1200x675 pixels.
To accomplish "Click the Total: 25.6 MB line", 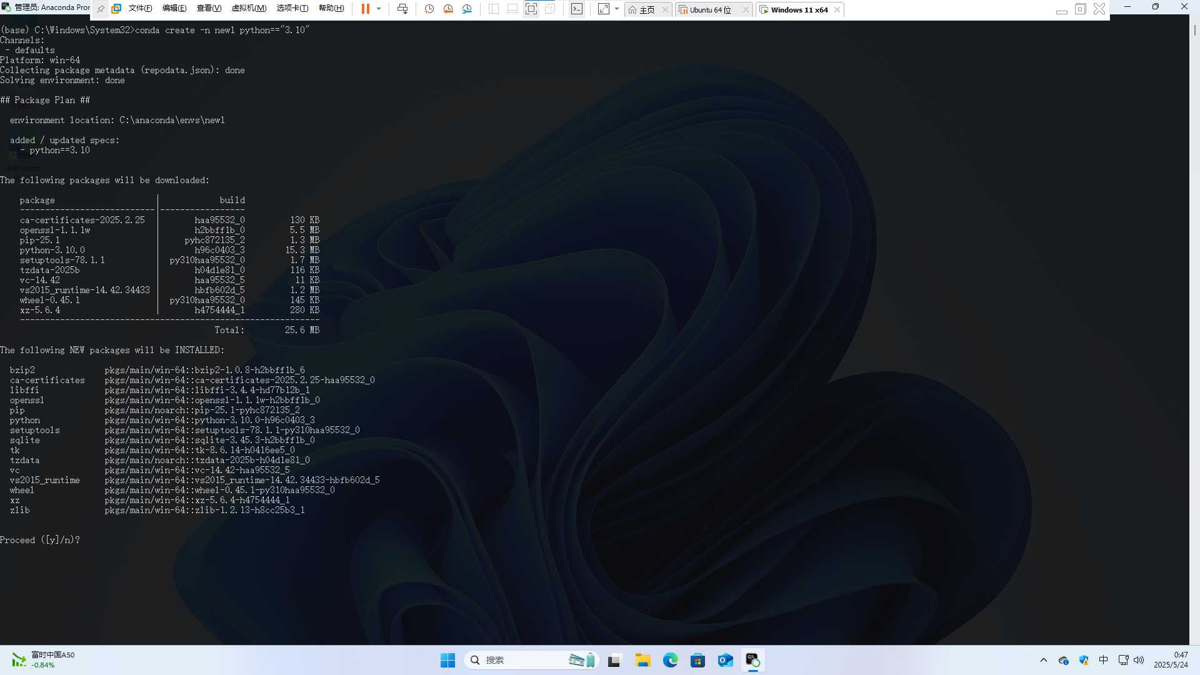I will coord(267,330).
